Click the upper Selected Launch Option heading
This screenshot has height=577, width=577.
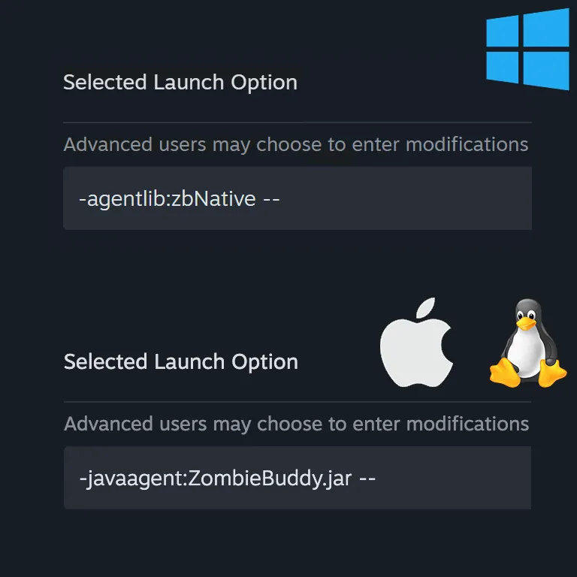click(180, 83)
